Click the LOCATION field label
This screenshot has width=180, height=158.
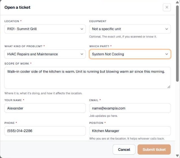click(12, 21)
